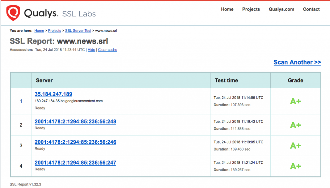Click the Ready status under the address ending :248
This screenshot has width=330, height=188.
point(40,128)
